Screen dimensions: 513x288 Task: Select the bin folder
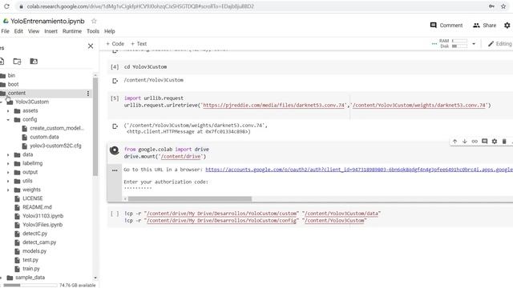click(11, 75)
